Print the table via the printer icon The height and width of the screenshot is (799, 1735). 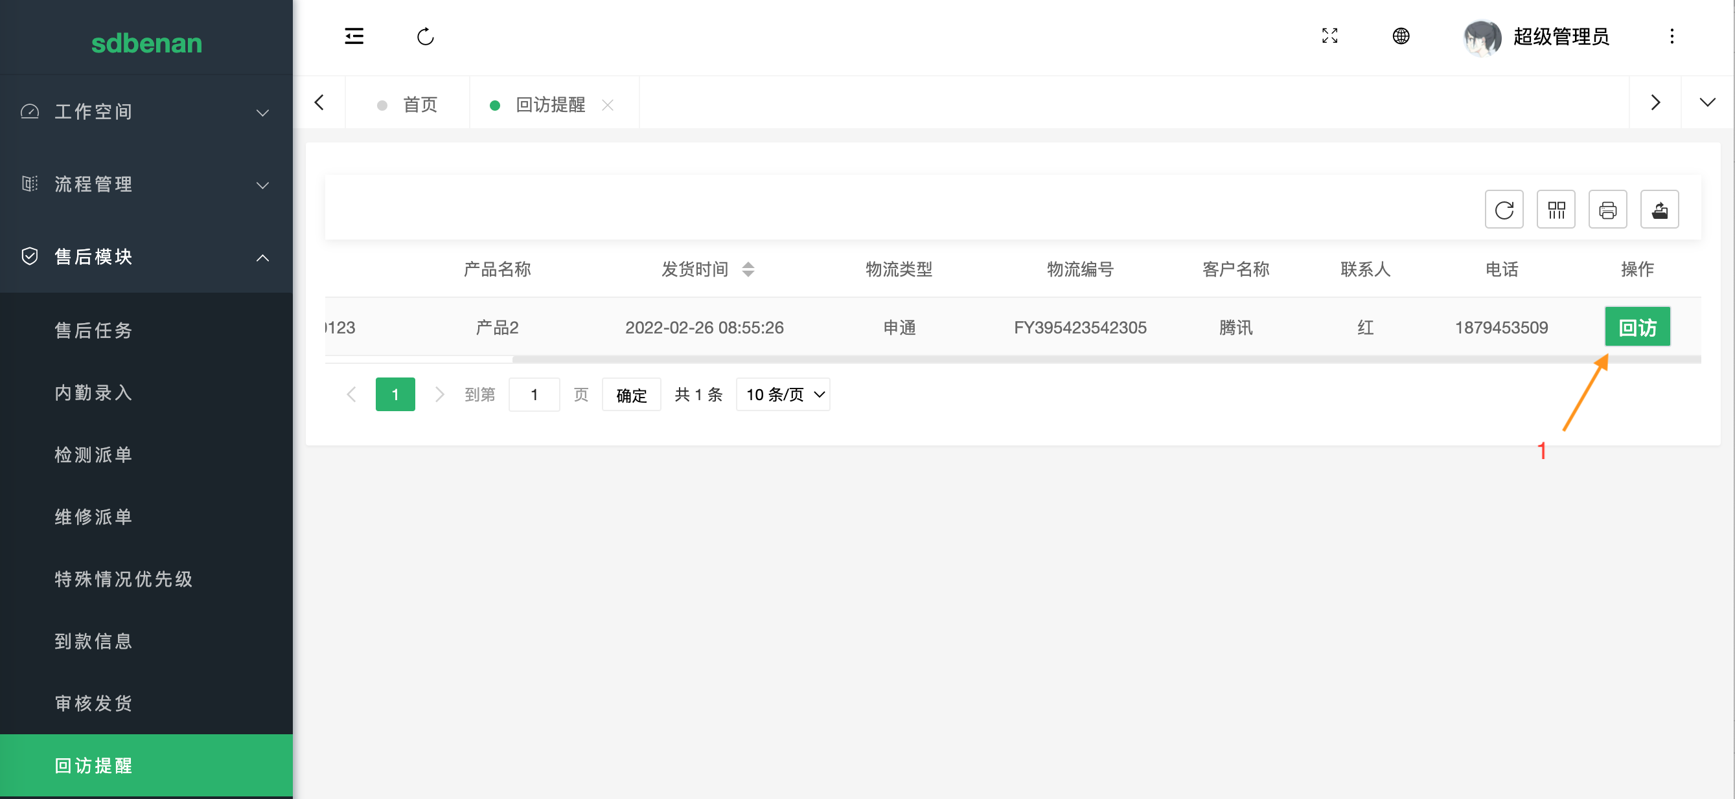pyautogui.click(x=1608, y=210)
